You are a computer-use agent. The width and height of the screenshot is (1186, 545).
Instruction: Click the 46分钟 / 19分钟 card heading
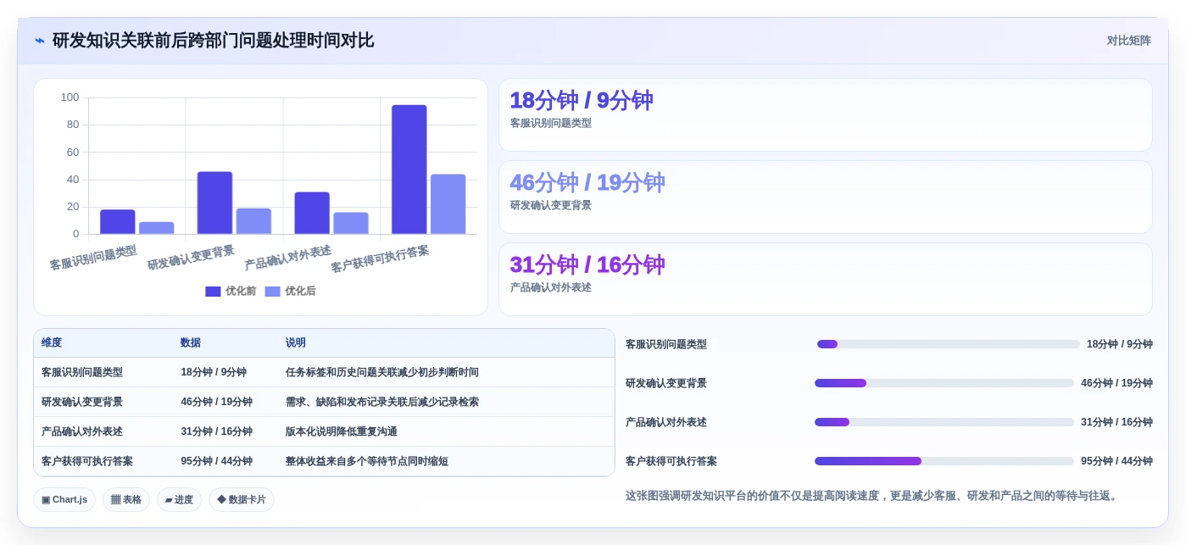click(587, 183)
